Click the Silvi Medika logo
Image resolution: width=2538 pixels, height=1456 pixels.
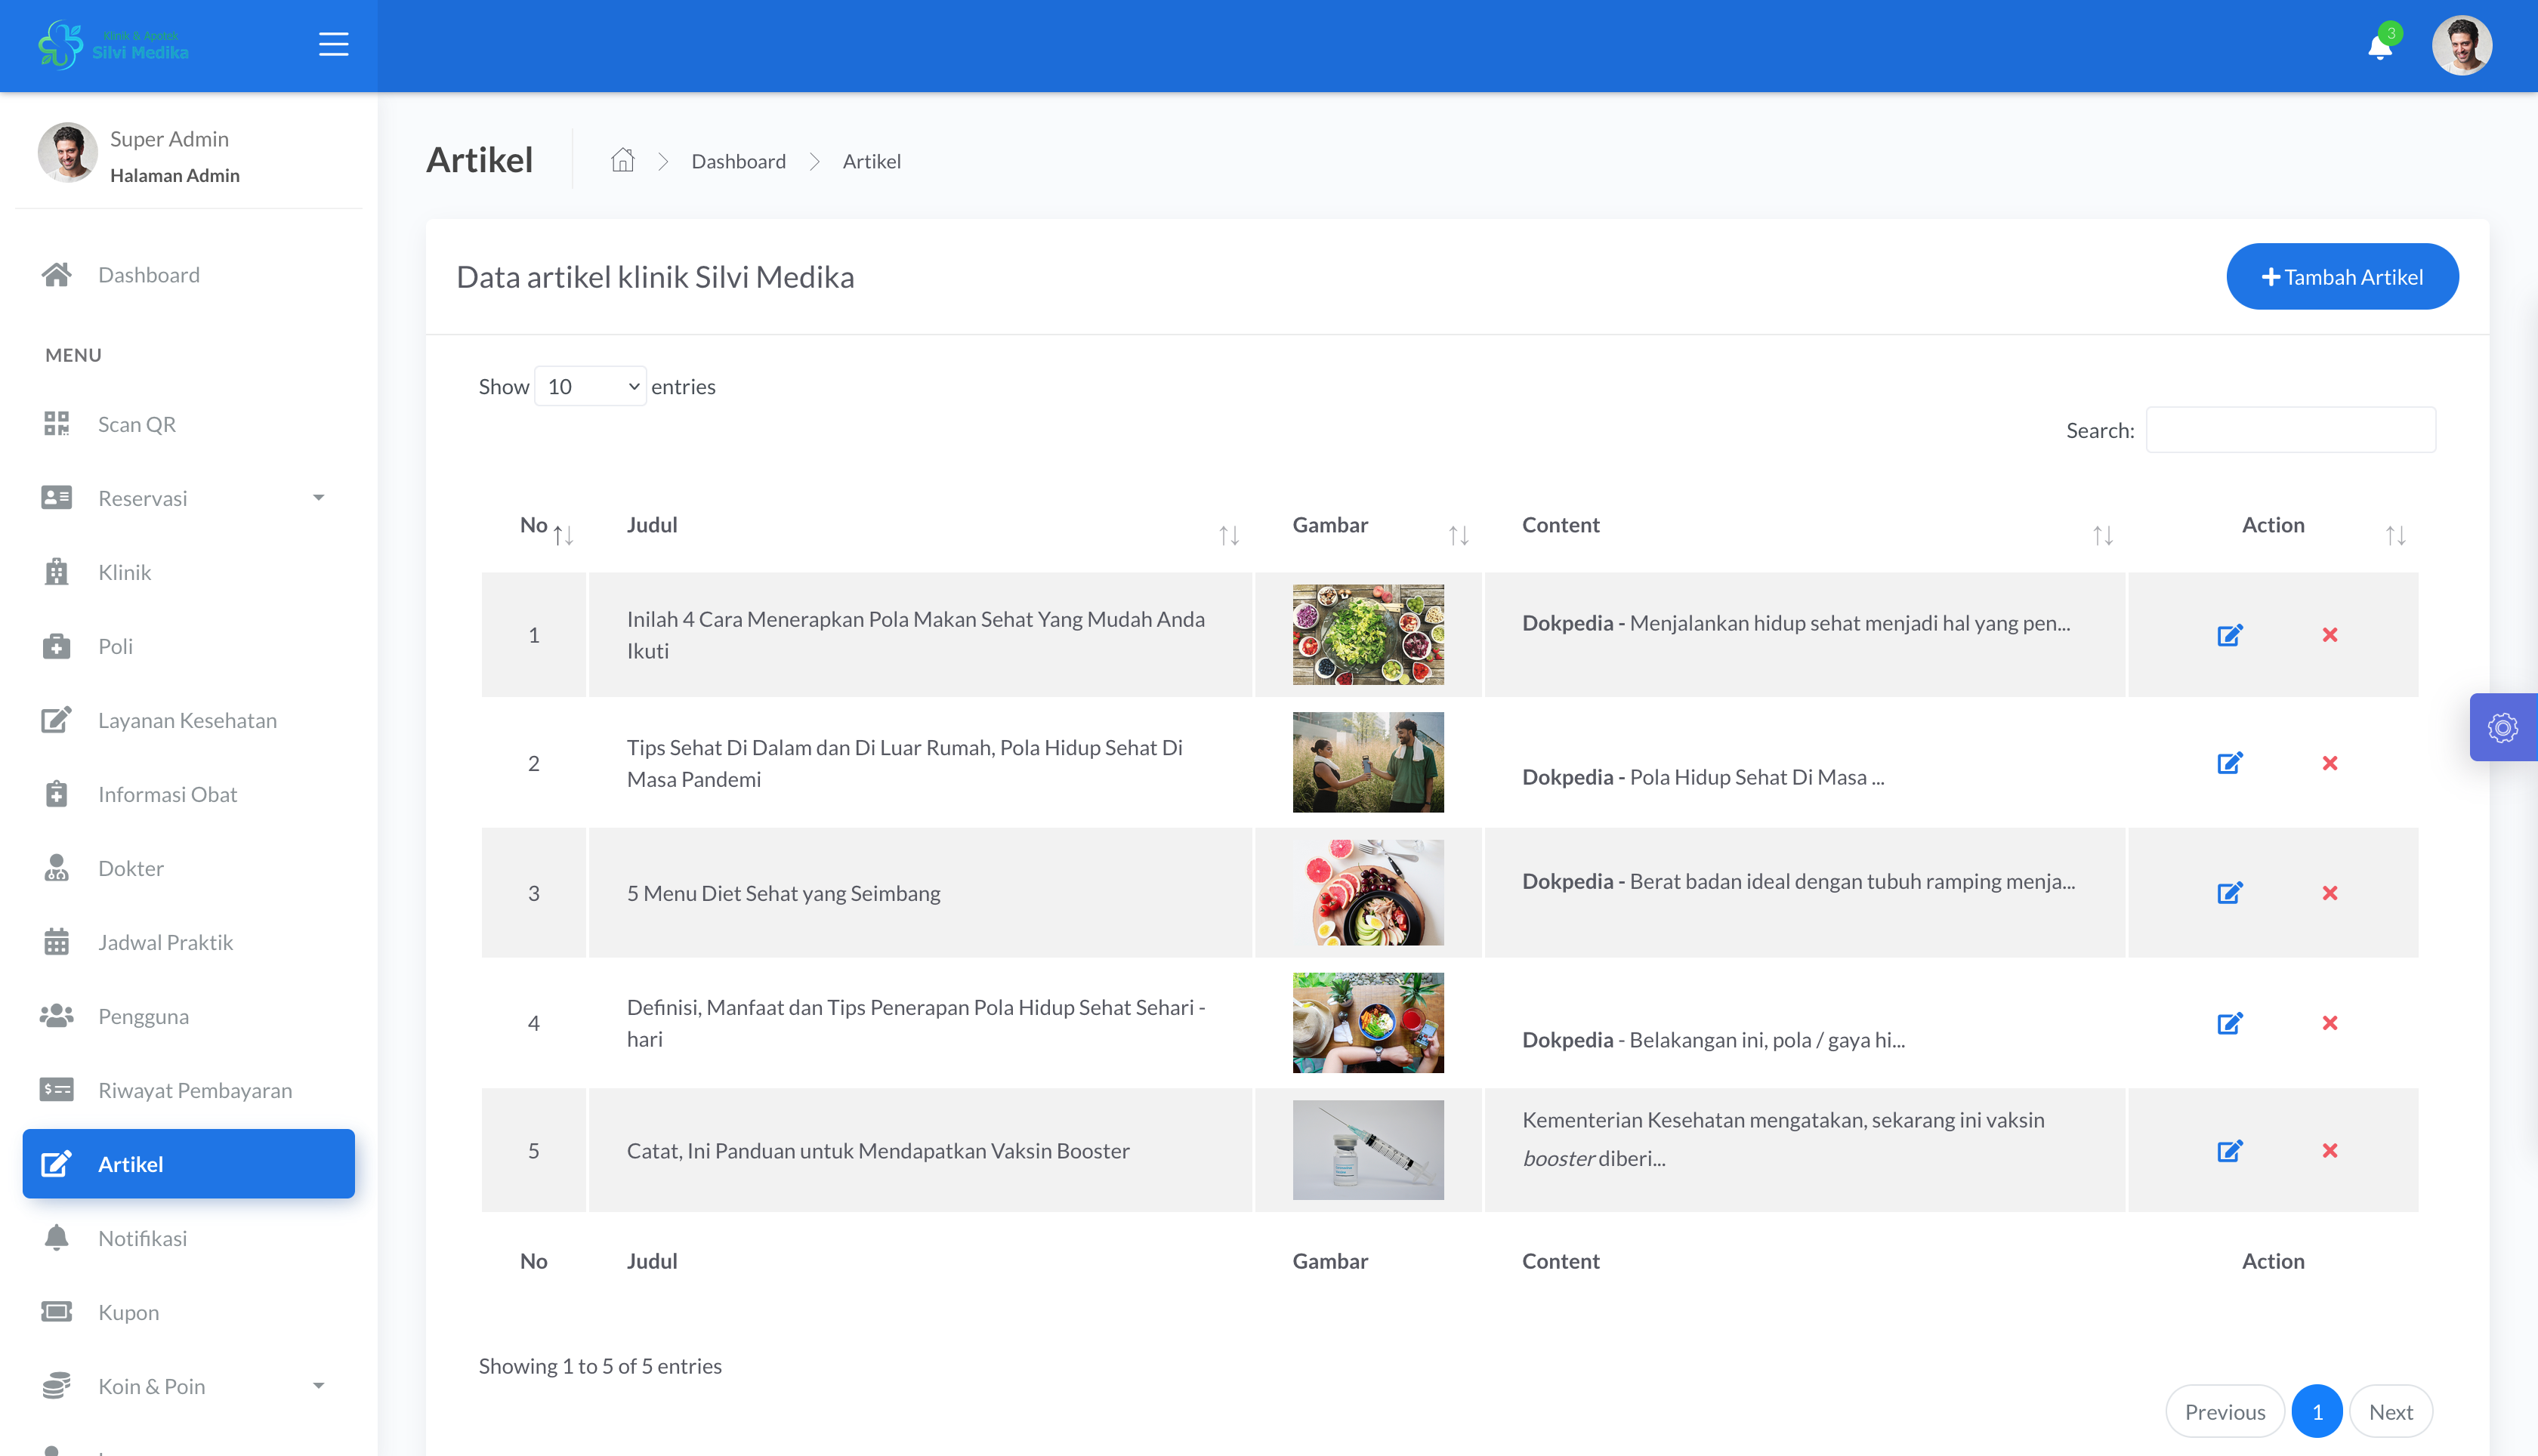[x=113, y=45]
